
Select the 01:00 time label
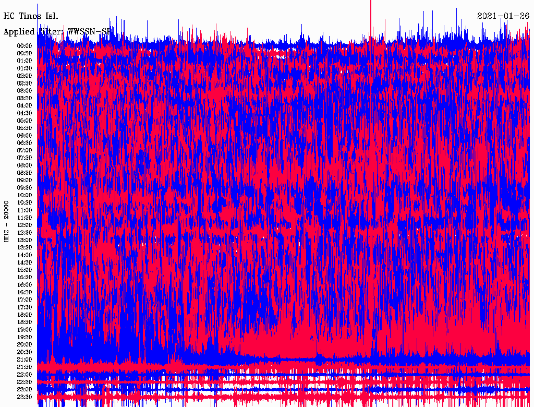[x=24, y=61]
